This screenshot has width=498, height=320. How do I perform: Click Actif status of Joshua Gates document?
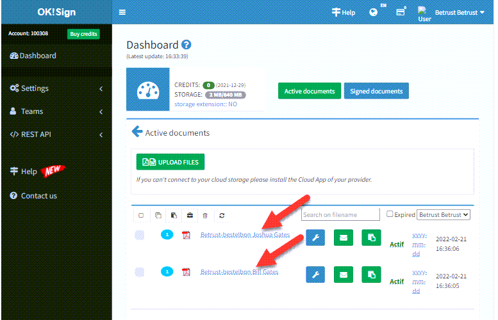coord(397,244)
